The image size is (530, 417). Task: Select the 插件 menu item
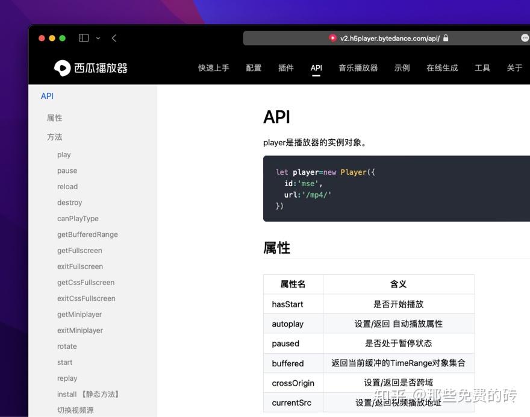point(286,67)
